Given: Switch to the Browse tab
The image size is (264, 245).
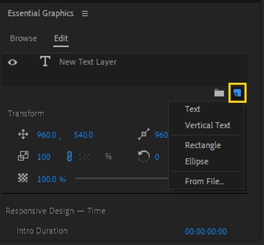Looking at the screenshot, I should (x=23, y=38).
